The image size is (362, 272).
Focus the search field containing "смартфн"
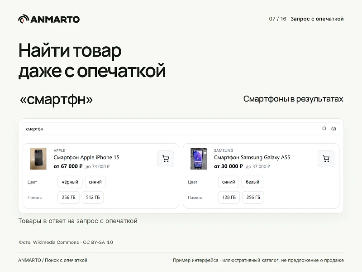click(x=181, y=129)
